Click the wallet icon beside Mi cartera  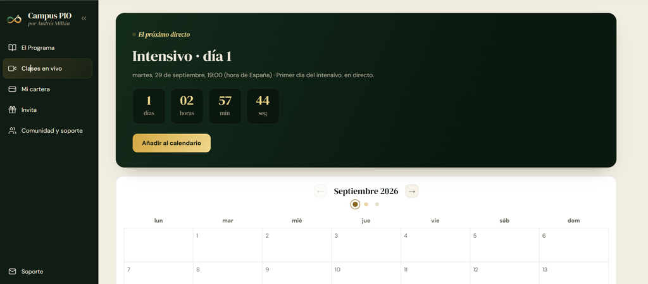13,89
